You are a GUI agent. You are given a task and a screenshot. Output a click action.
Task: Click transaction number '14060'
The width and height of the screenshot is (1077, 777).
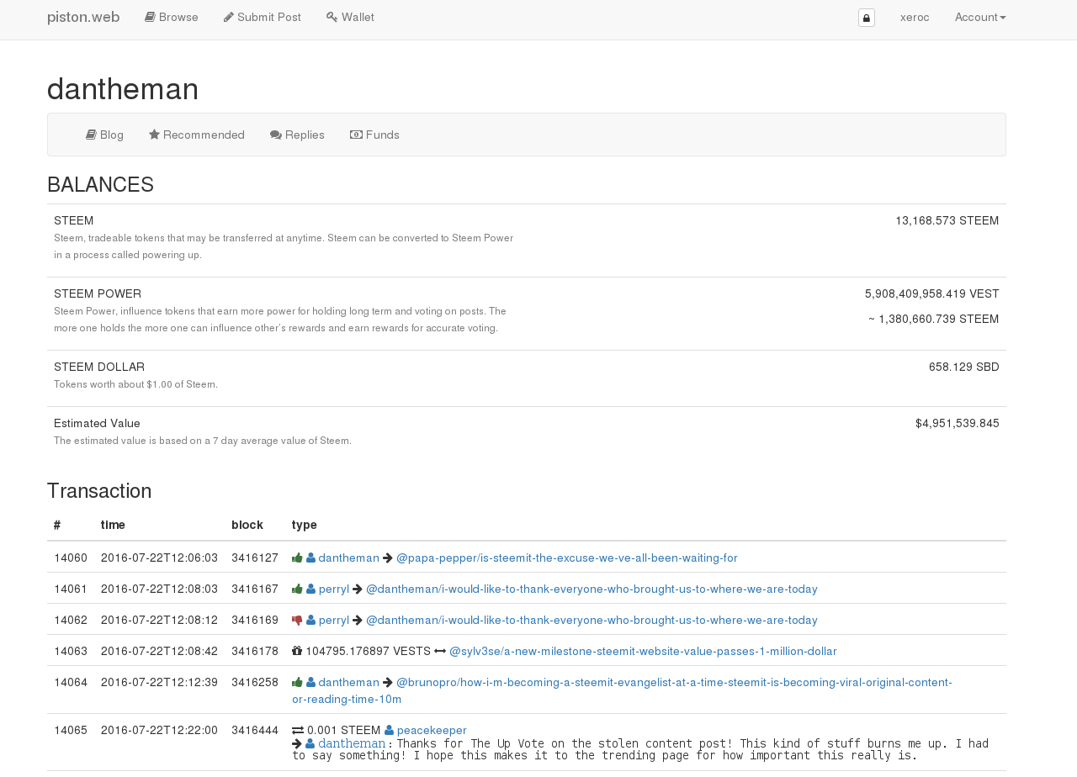pos(71,558)
